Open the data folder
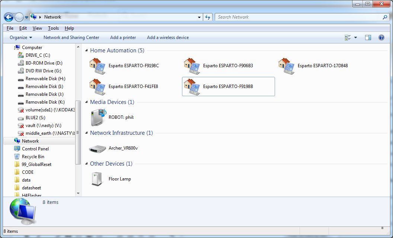The height and width of the screenshot is (238, 393). coord(26,180)
